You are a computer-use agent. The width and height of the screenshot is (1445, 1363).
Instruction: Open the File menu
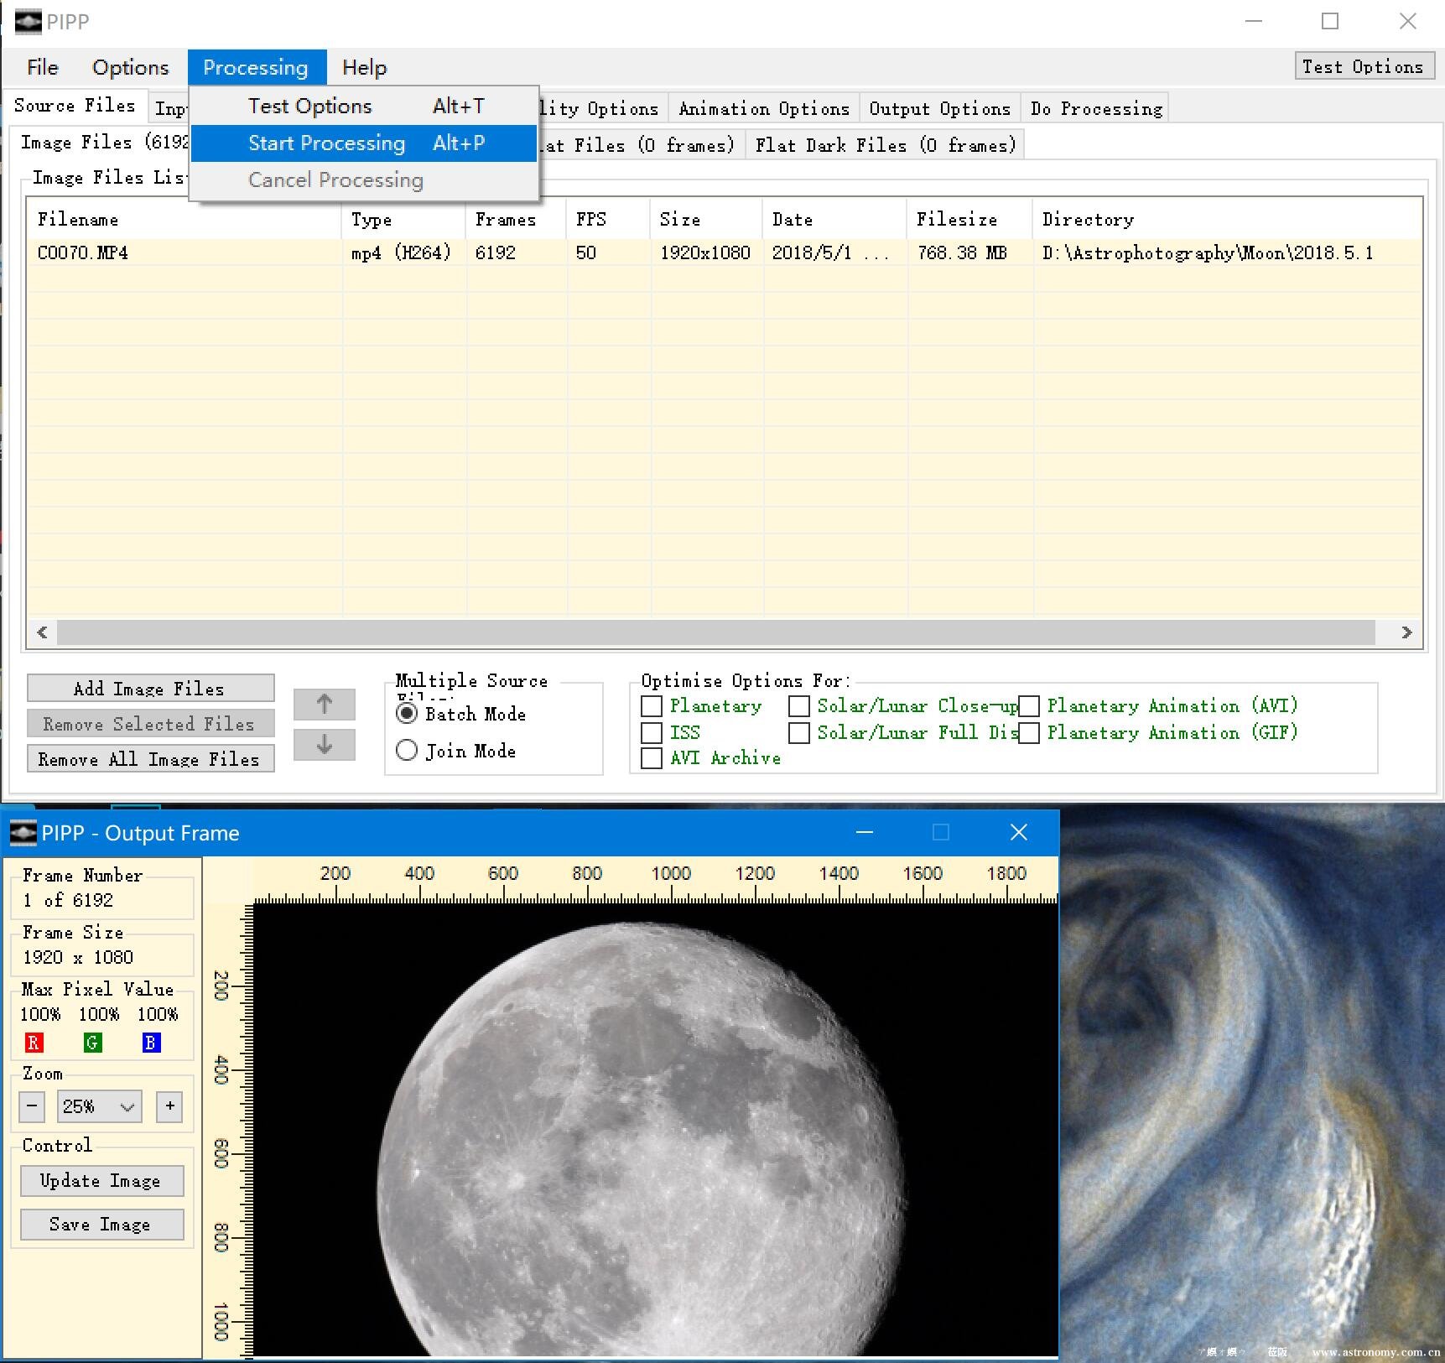[x=43, y=67]
